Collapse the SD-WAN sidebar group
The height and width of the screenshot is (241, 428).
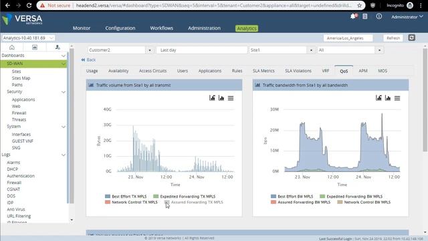[64, 64]
